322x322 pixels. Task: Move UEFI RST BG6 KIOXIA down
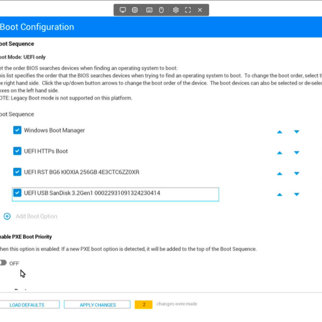(297, 173)
